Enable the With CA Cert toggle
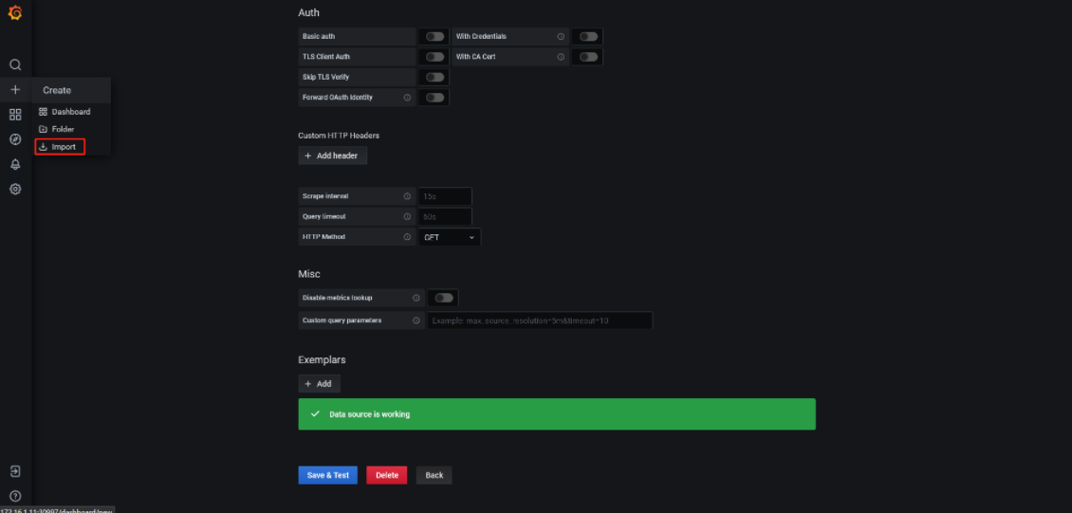 pyautogui.click(x=588, y=57)
